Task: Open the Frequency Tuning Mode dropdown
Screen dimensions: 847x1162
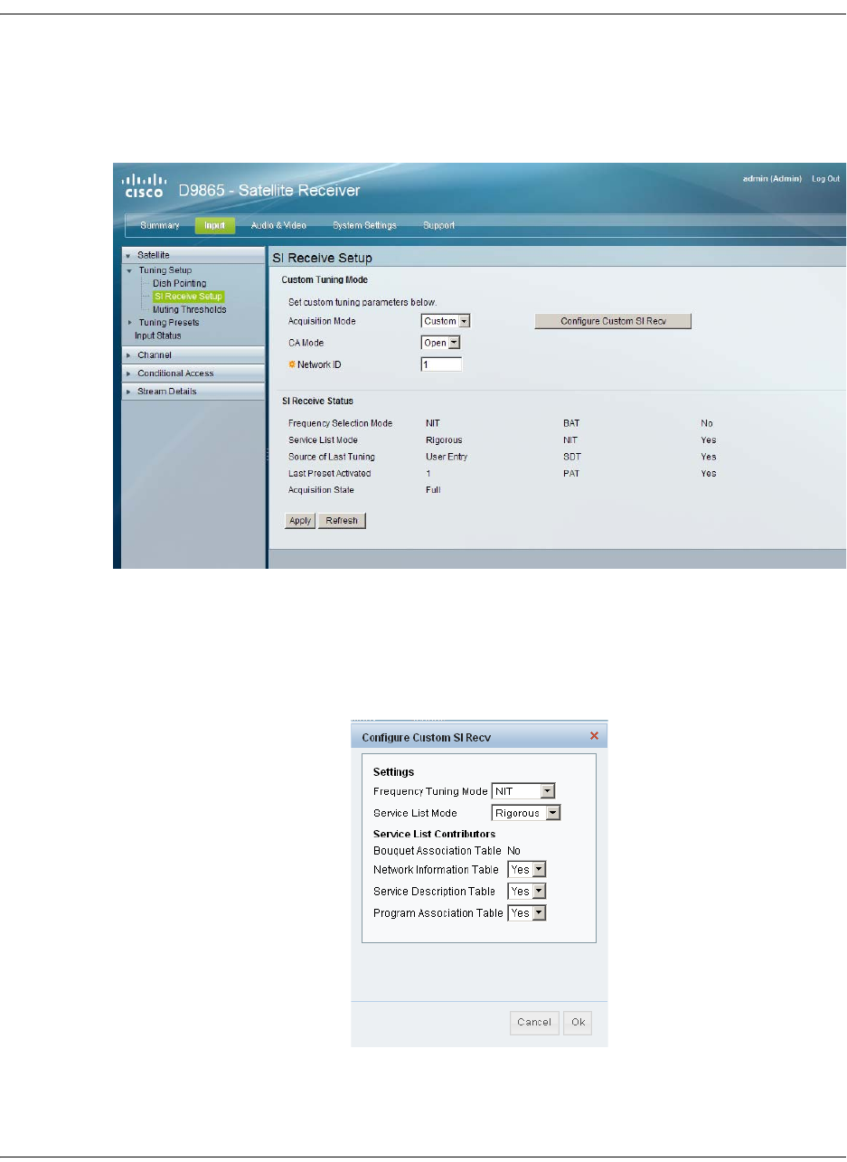Action: (x=523, y=791)
